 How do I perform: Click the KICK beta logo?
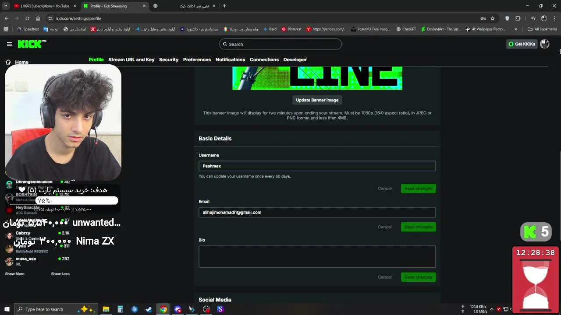click(x=32, y=44)
